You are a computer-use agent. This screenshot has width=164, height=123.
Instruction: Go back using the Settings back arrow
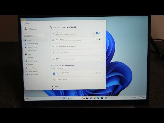(23, 23)
